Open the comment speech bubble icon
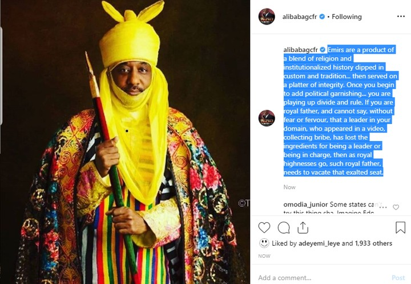 click(284, 227)
